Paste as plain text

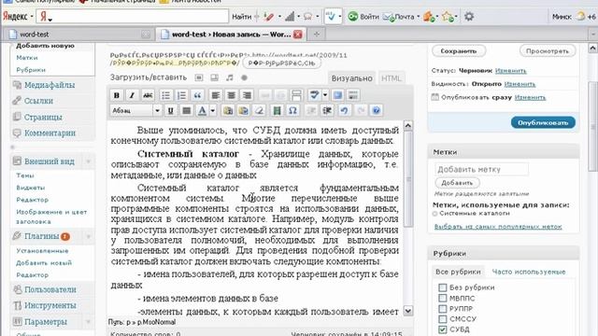click(228, 110)
